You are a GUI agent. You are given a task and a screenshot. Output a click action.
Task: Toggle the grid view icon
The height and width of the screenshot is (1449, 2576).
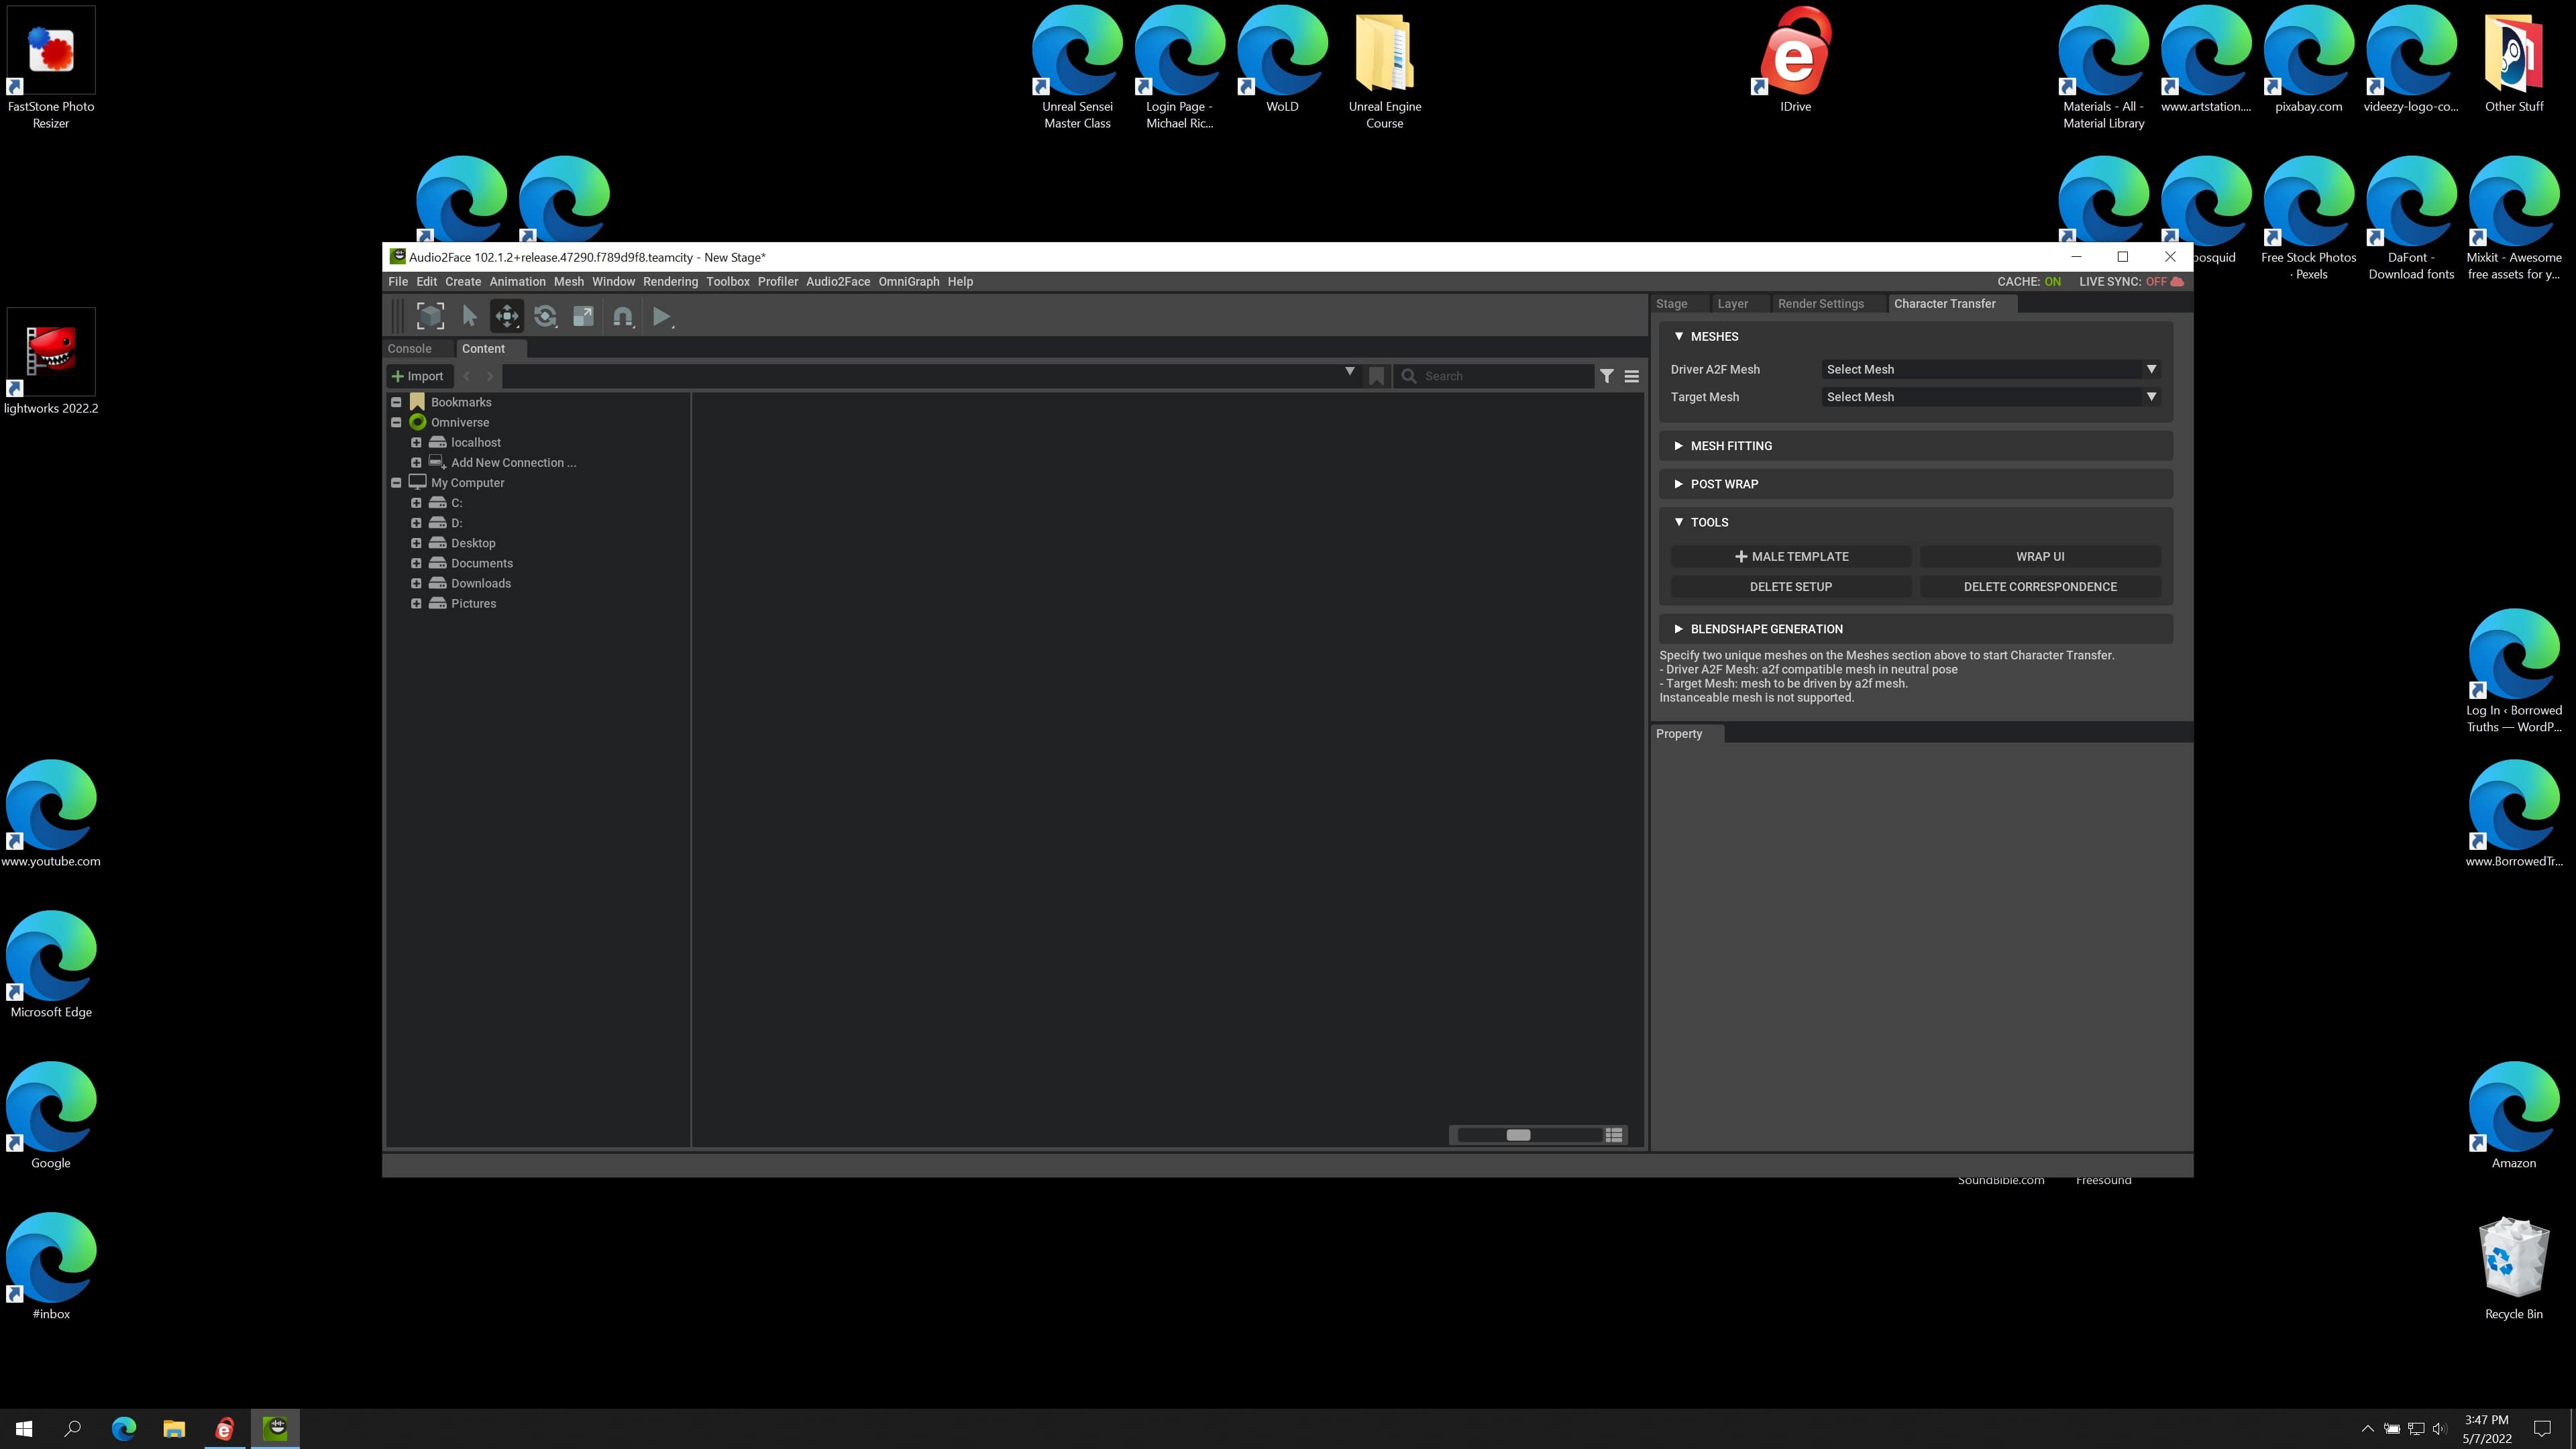click(1613, 1135)
